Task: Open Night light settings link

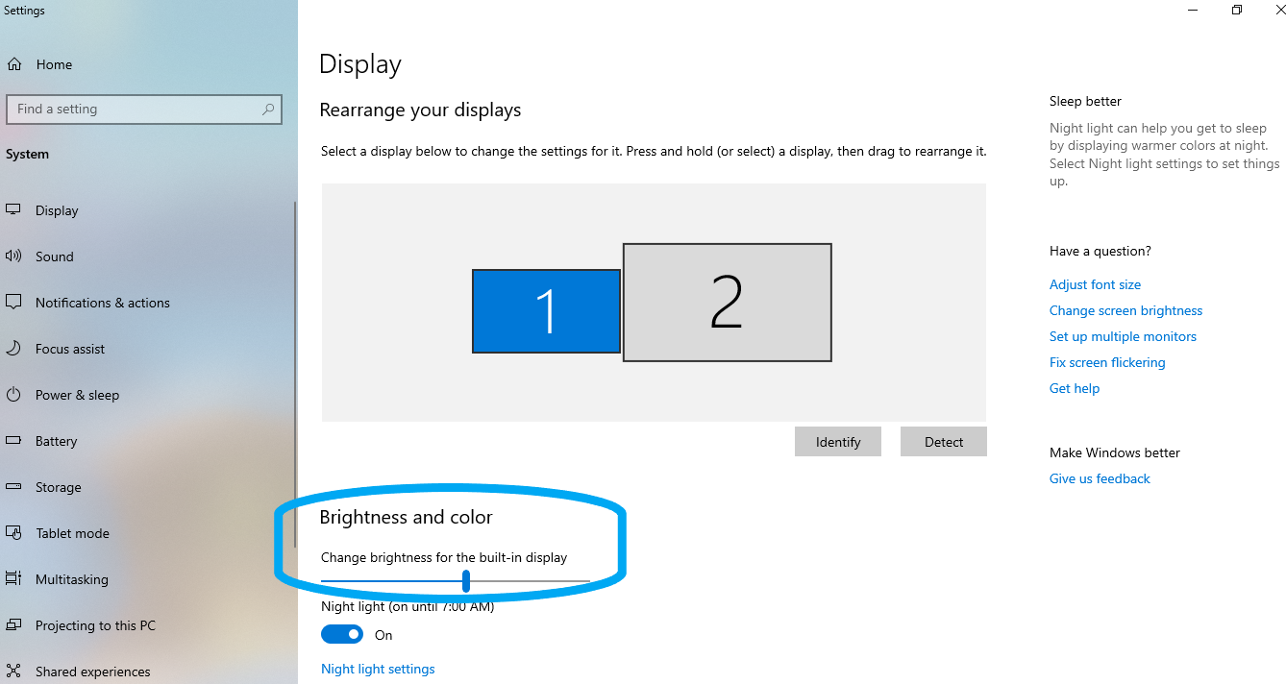Action: pyautogui.click(x=378, y=669)
